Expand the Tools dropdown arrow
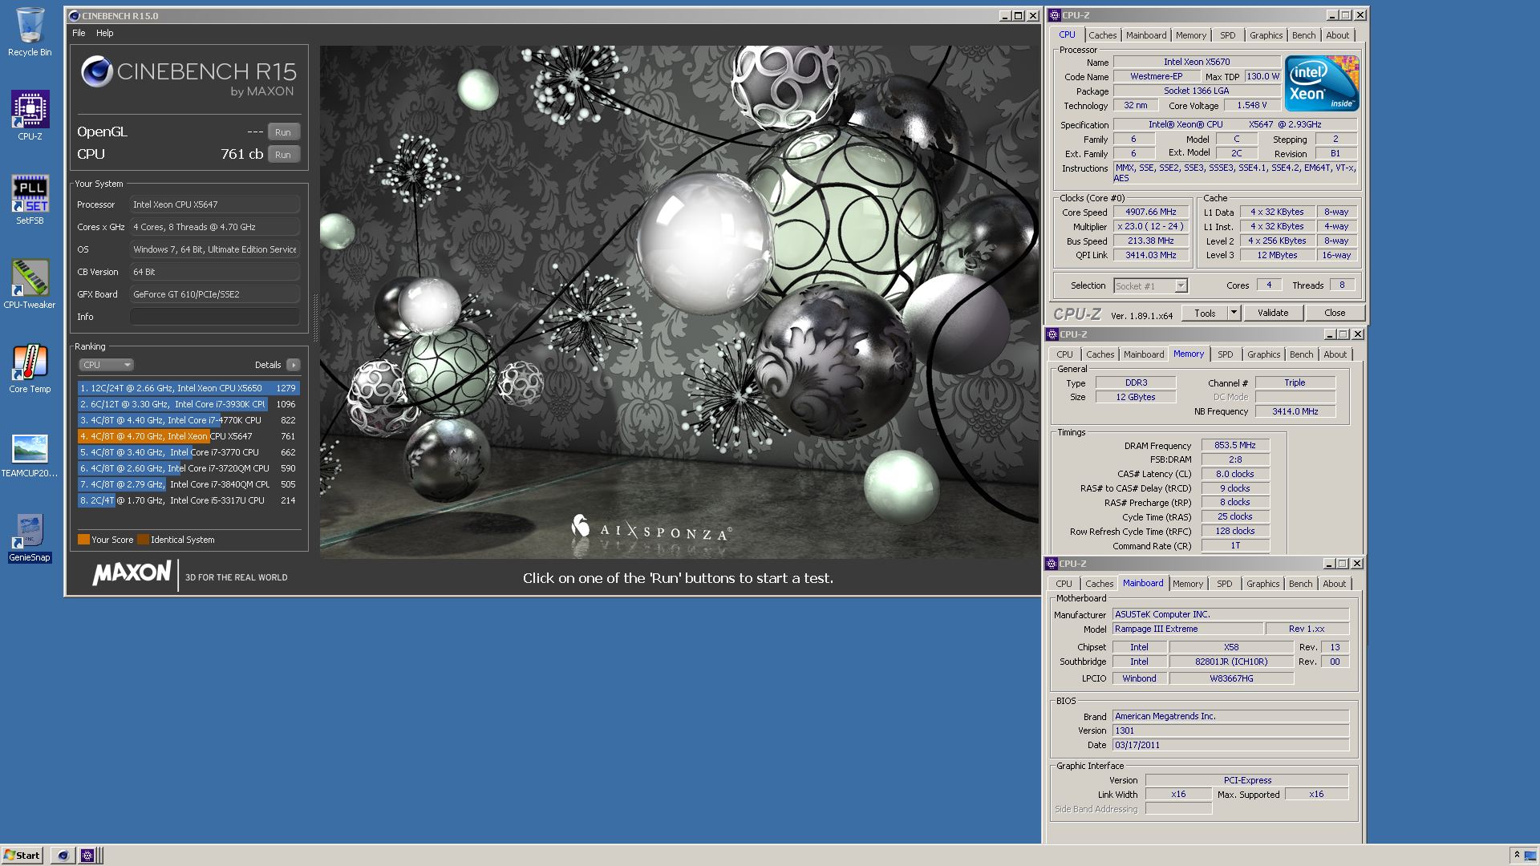Image resolution: width=1540 pixels, height=866 pixels. [x=1234, y=314]
